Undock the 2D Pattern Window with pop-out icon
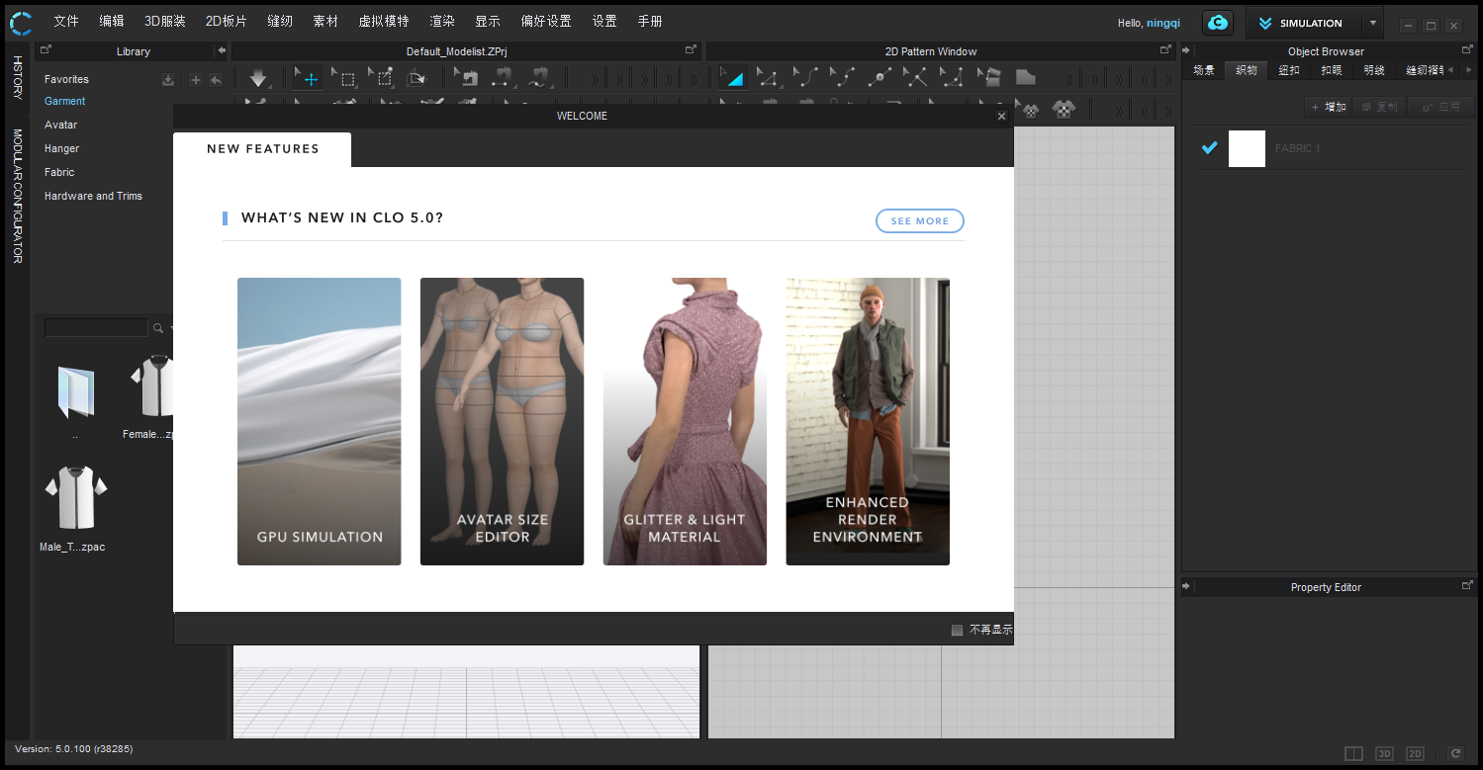Viewport: 1483px width, 770px height. (1165, 49)
